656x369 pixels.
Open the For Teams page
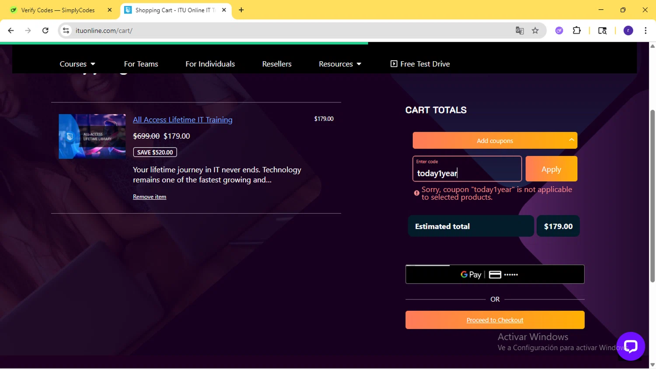click(x=141, y=64)
